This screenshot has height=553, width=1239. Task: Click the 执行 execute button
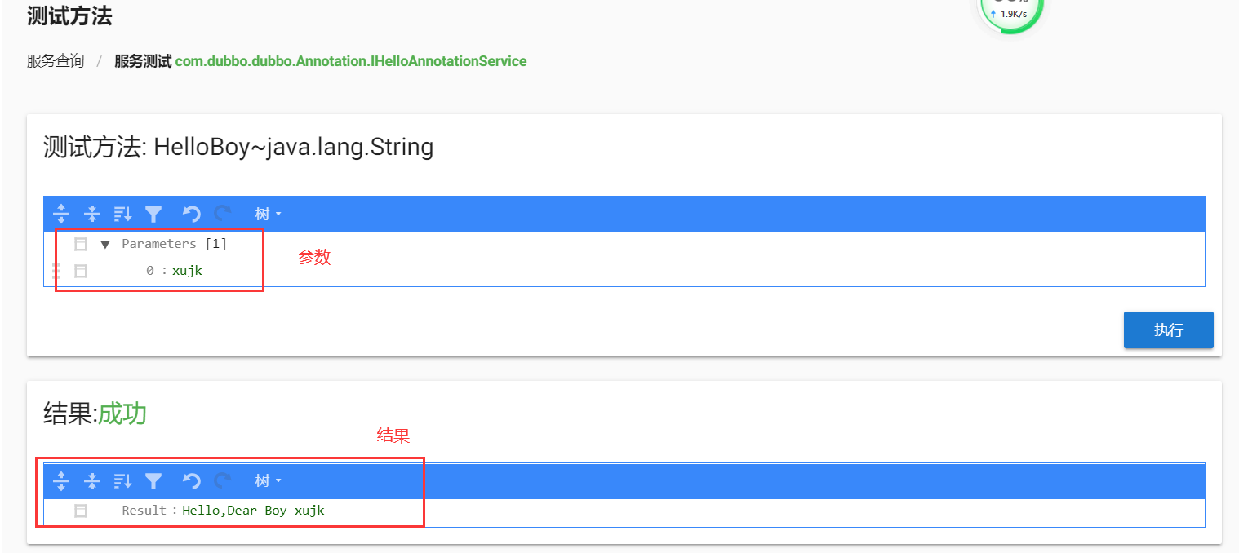[x=1168, y=330]
